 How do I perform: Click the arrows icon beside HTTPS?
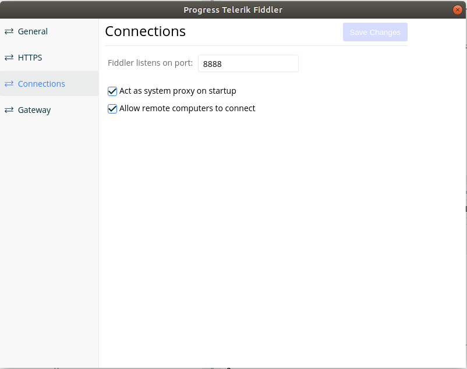9,58
